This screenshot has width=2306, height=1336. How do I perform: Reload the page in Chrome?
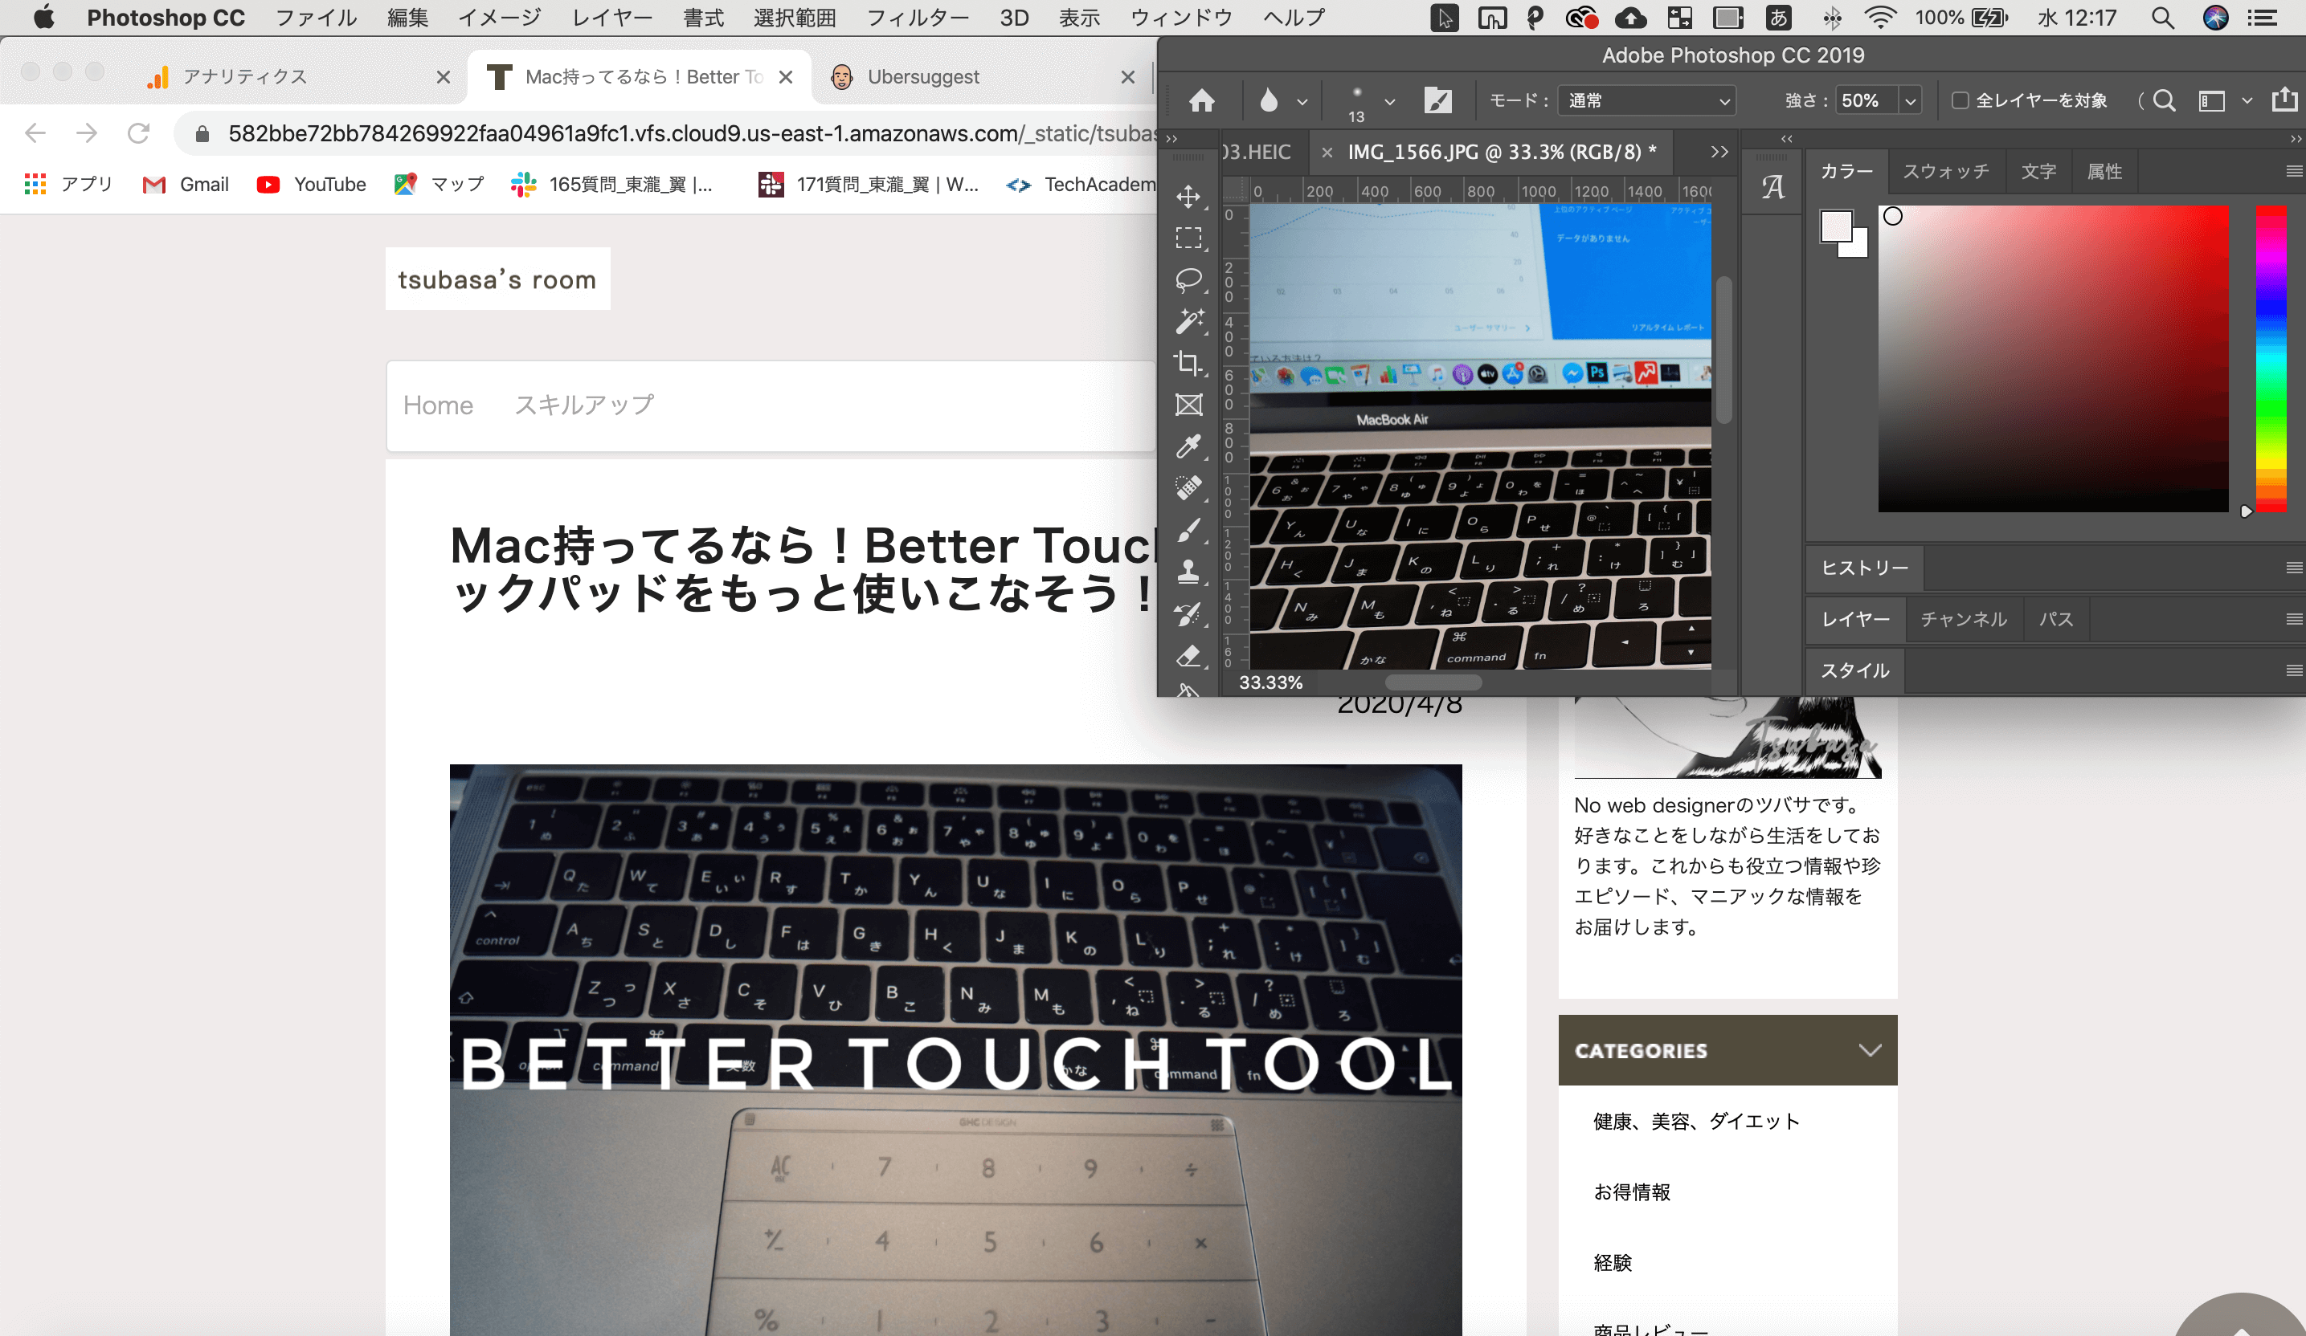click(x=138, y=133)
